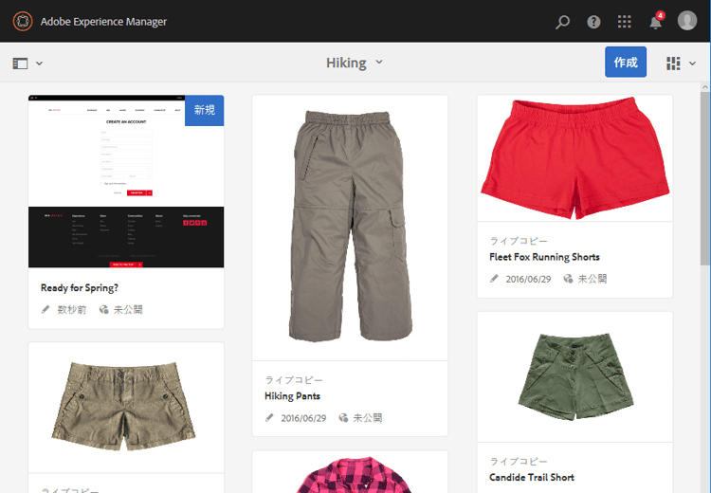Open the red Fleet Fox Running Shorts thumbnail
711x493 pixels.
(575, 158)
